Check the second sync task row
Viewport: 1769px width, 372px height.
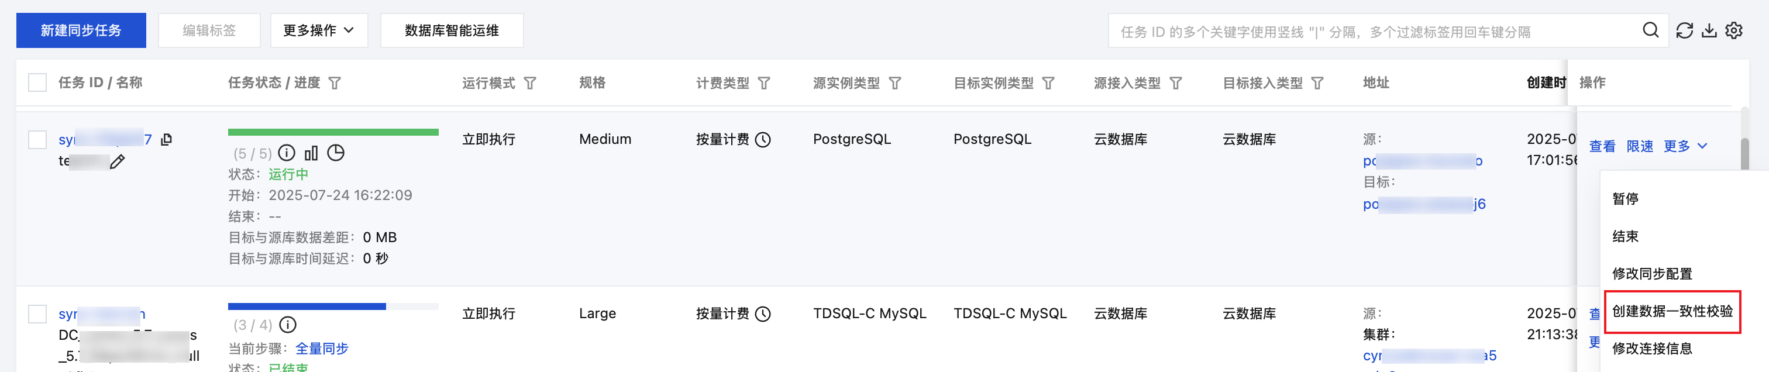click(x=37, y=314)
